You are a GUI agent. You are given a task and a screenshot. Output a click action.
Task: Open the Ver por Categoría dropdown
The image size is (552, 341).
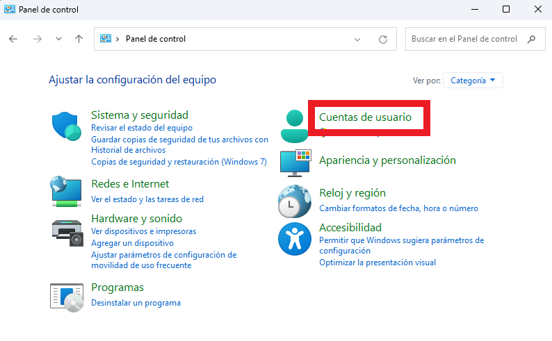click(473, 81)
